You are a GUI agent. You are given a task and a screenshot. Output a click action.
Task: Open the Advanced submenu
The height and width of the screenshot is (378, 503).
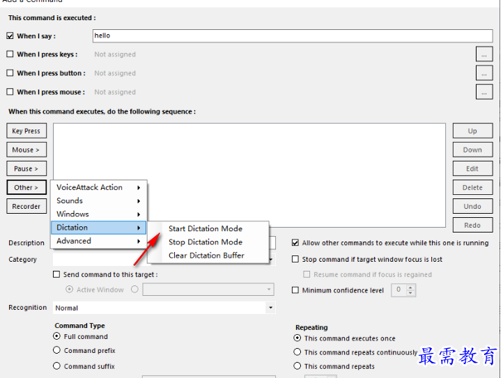[98, 241]
